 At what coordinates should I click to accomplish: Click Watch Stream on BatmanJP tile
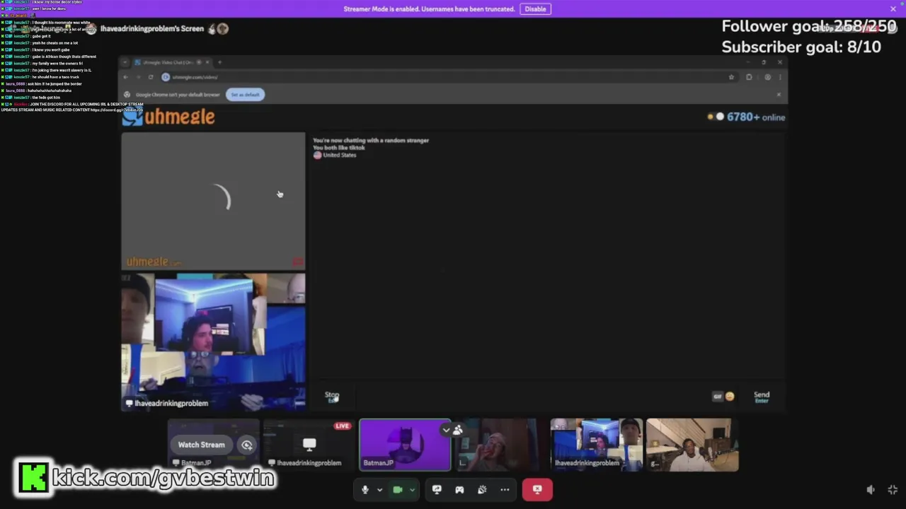click(201, 445)
